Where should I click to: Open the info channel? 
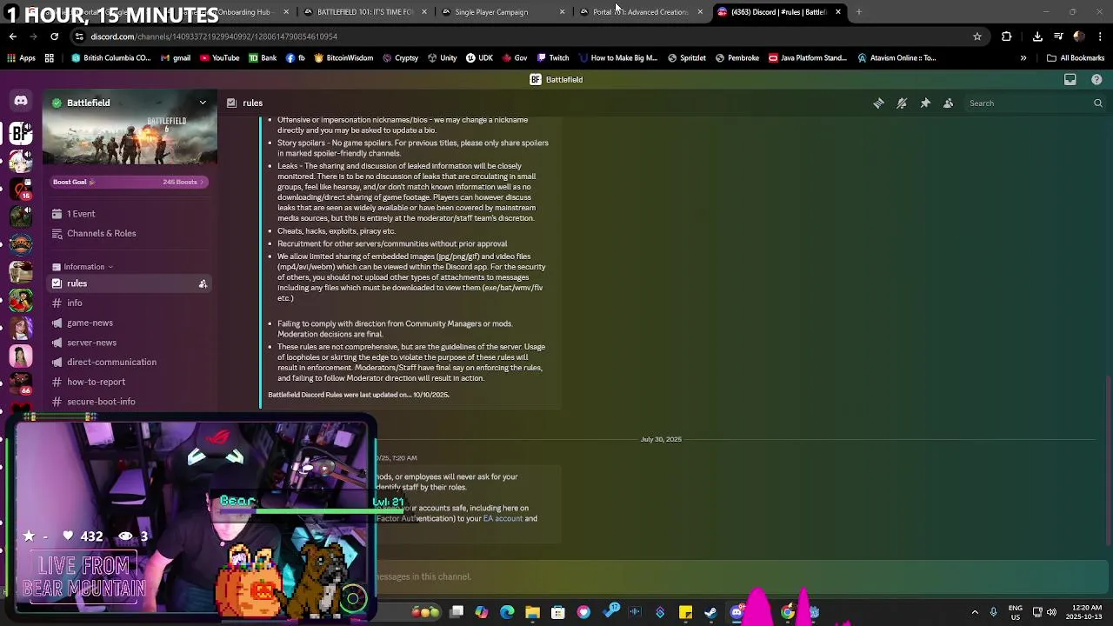129,303
